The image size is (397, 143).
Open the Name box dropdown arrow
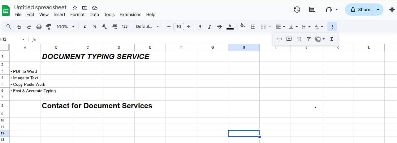coord(23,39)
